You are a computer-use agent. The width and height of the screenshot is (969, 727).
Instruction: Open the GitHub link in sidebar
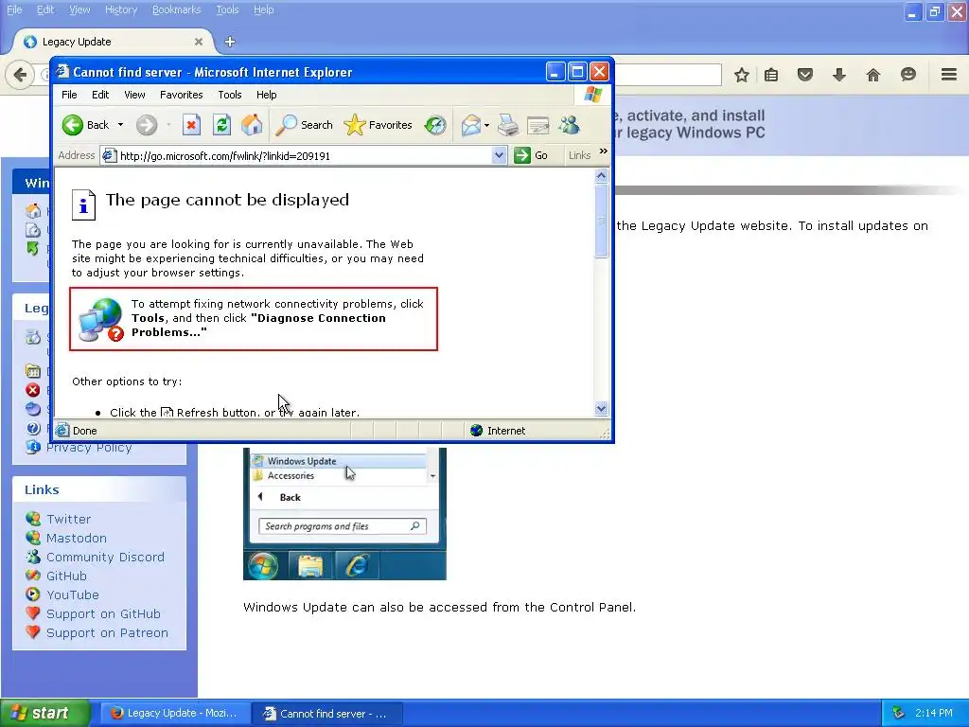coord(66,576)
